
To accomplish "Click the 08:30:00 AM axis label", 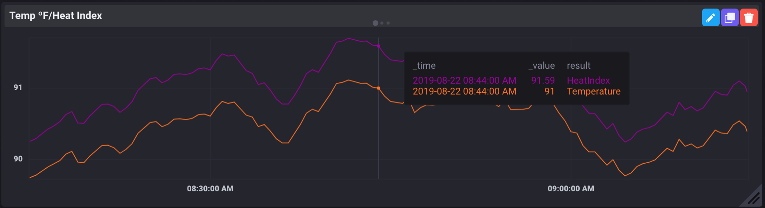I will [210, 189].
